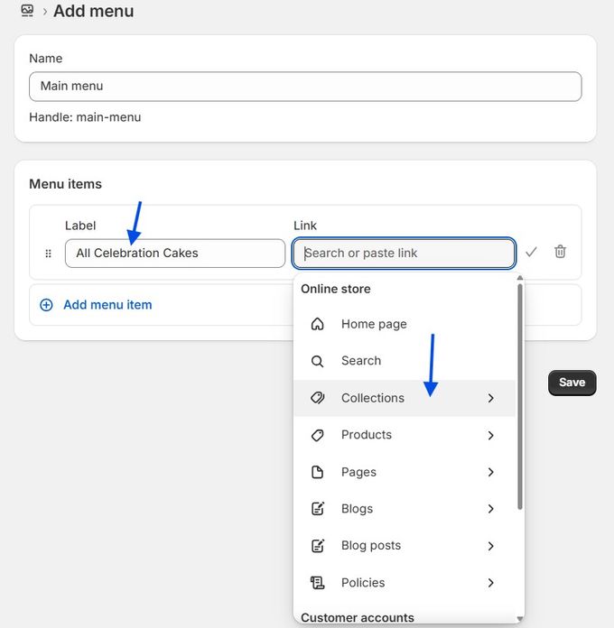Select Home page from the link list
This screenshot has width=614, height=628.
pos(405,324)
